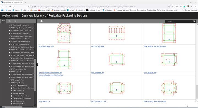Click the site padlock icon in address bar
Screen dimensions: 198x108
[x=32, y=7]
